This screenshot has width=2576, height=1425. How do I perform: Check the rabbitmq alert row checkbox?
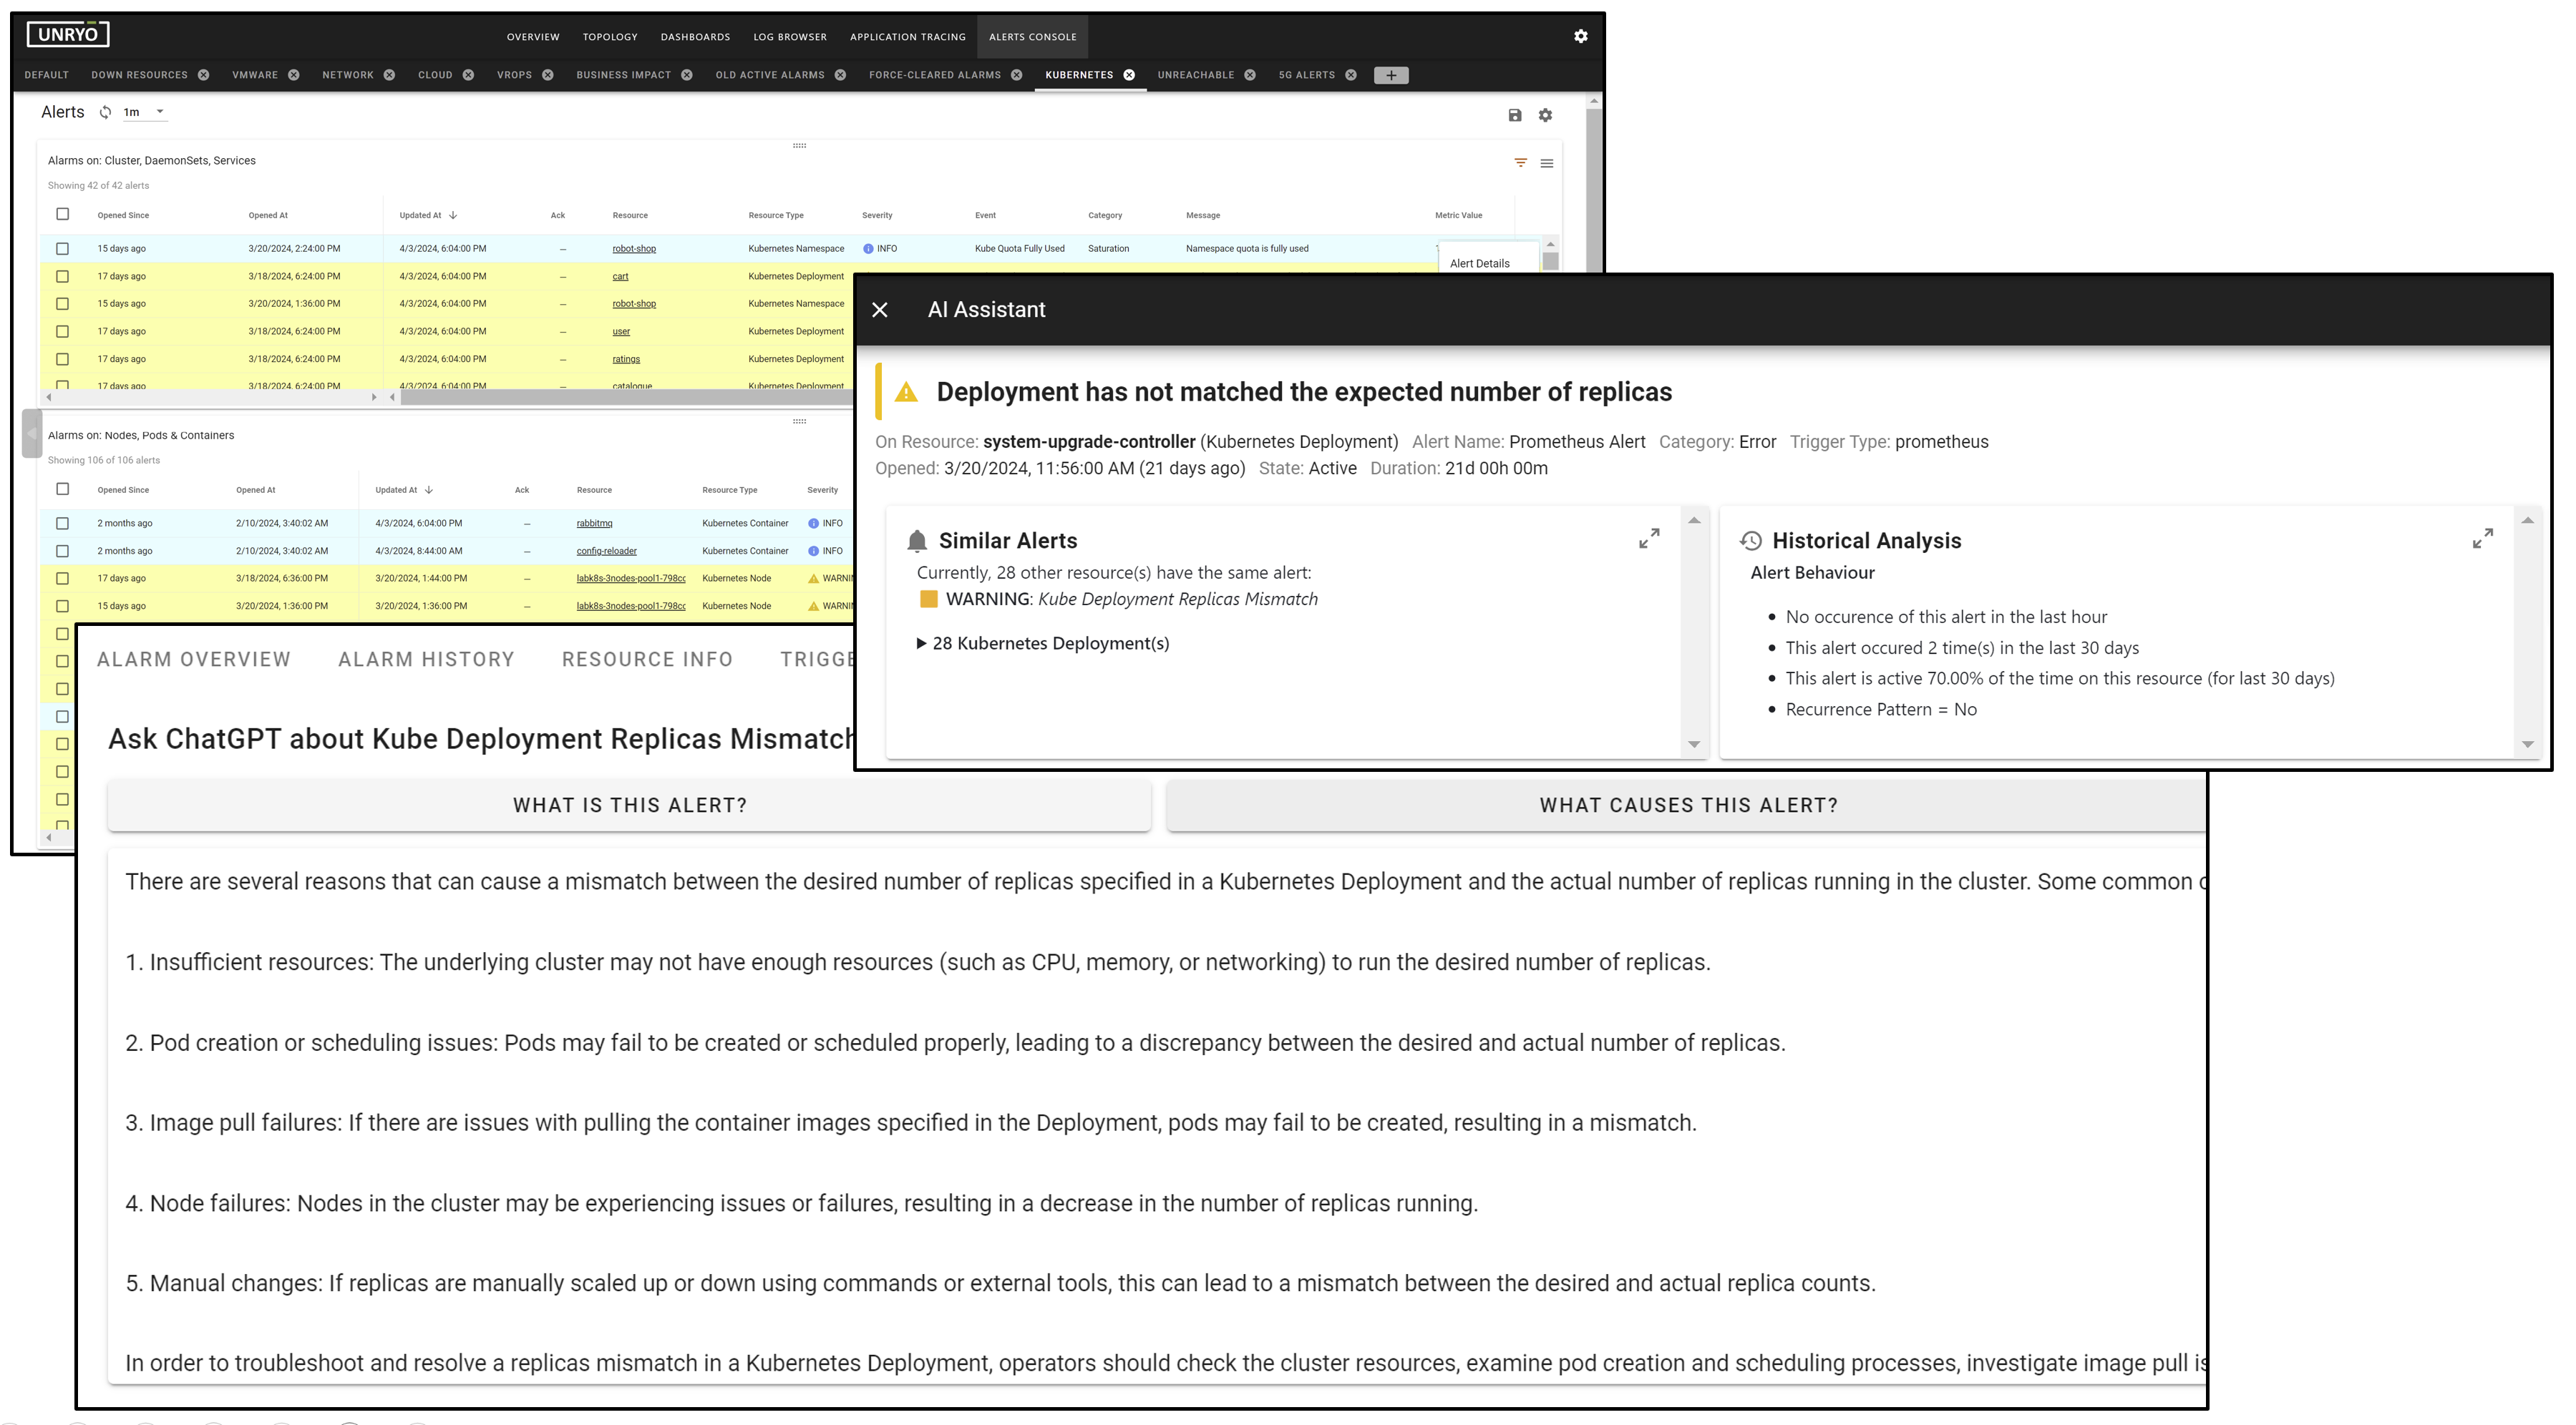pyautogui.click(x=63, y=524)
